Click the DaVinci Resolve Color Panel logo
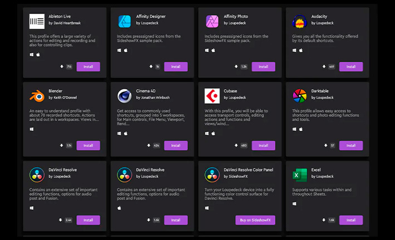Screen dimensions: 395x240 (212, 175)
